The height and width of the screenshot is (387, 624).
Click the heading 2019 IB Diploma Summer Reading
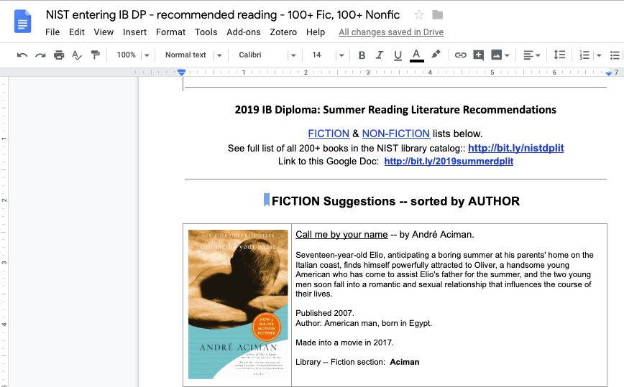pos(395,110)
